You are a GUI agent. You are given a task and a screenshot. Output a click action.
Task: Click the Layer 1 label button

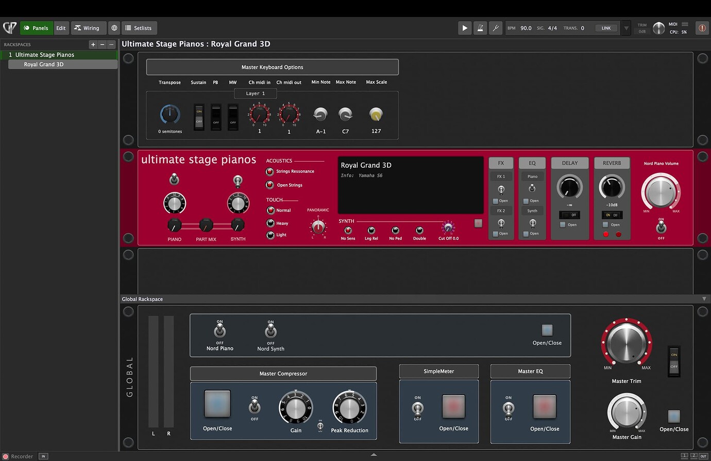[x=256, y=94]
